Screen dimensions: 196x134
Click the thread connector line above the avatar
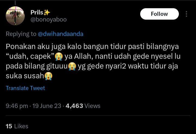[15, 2]
